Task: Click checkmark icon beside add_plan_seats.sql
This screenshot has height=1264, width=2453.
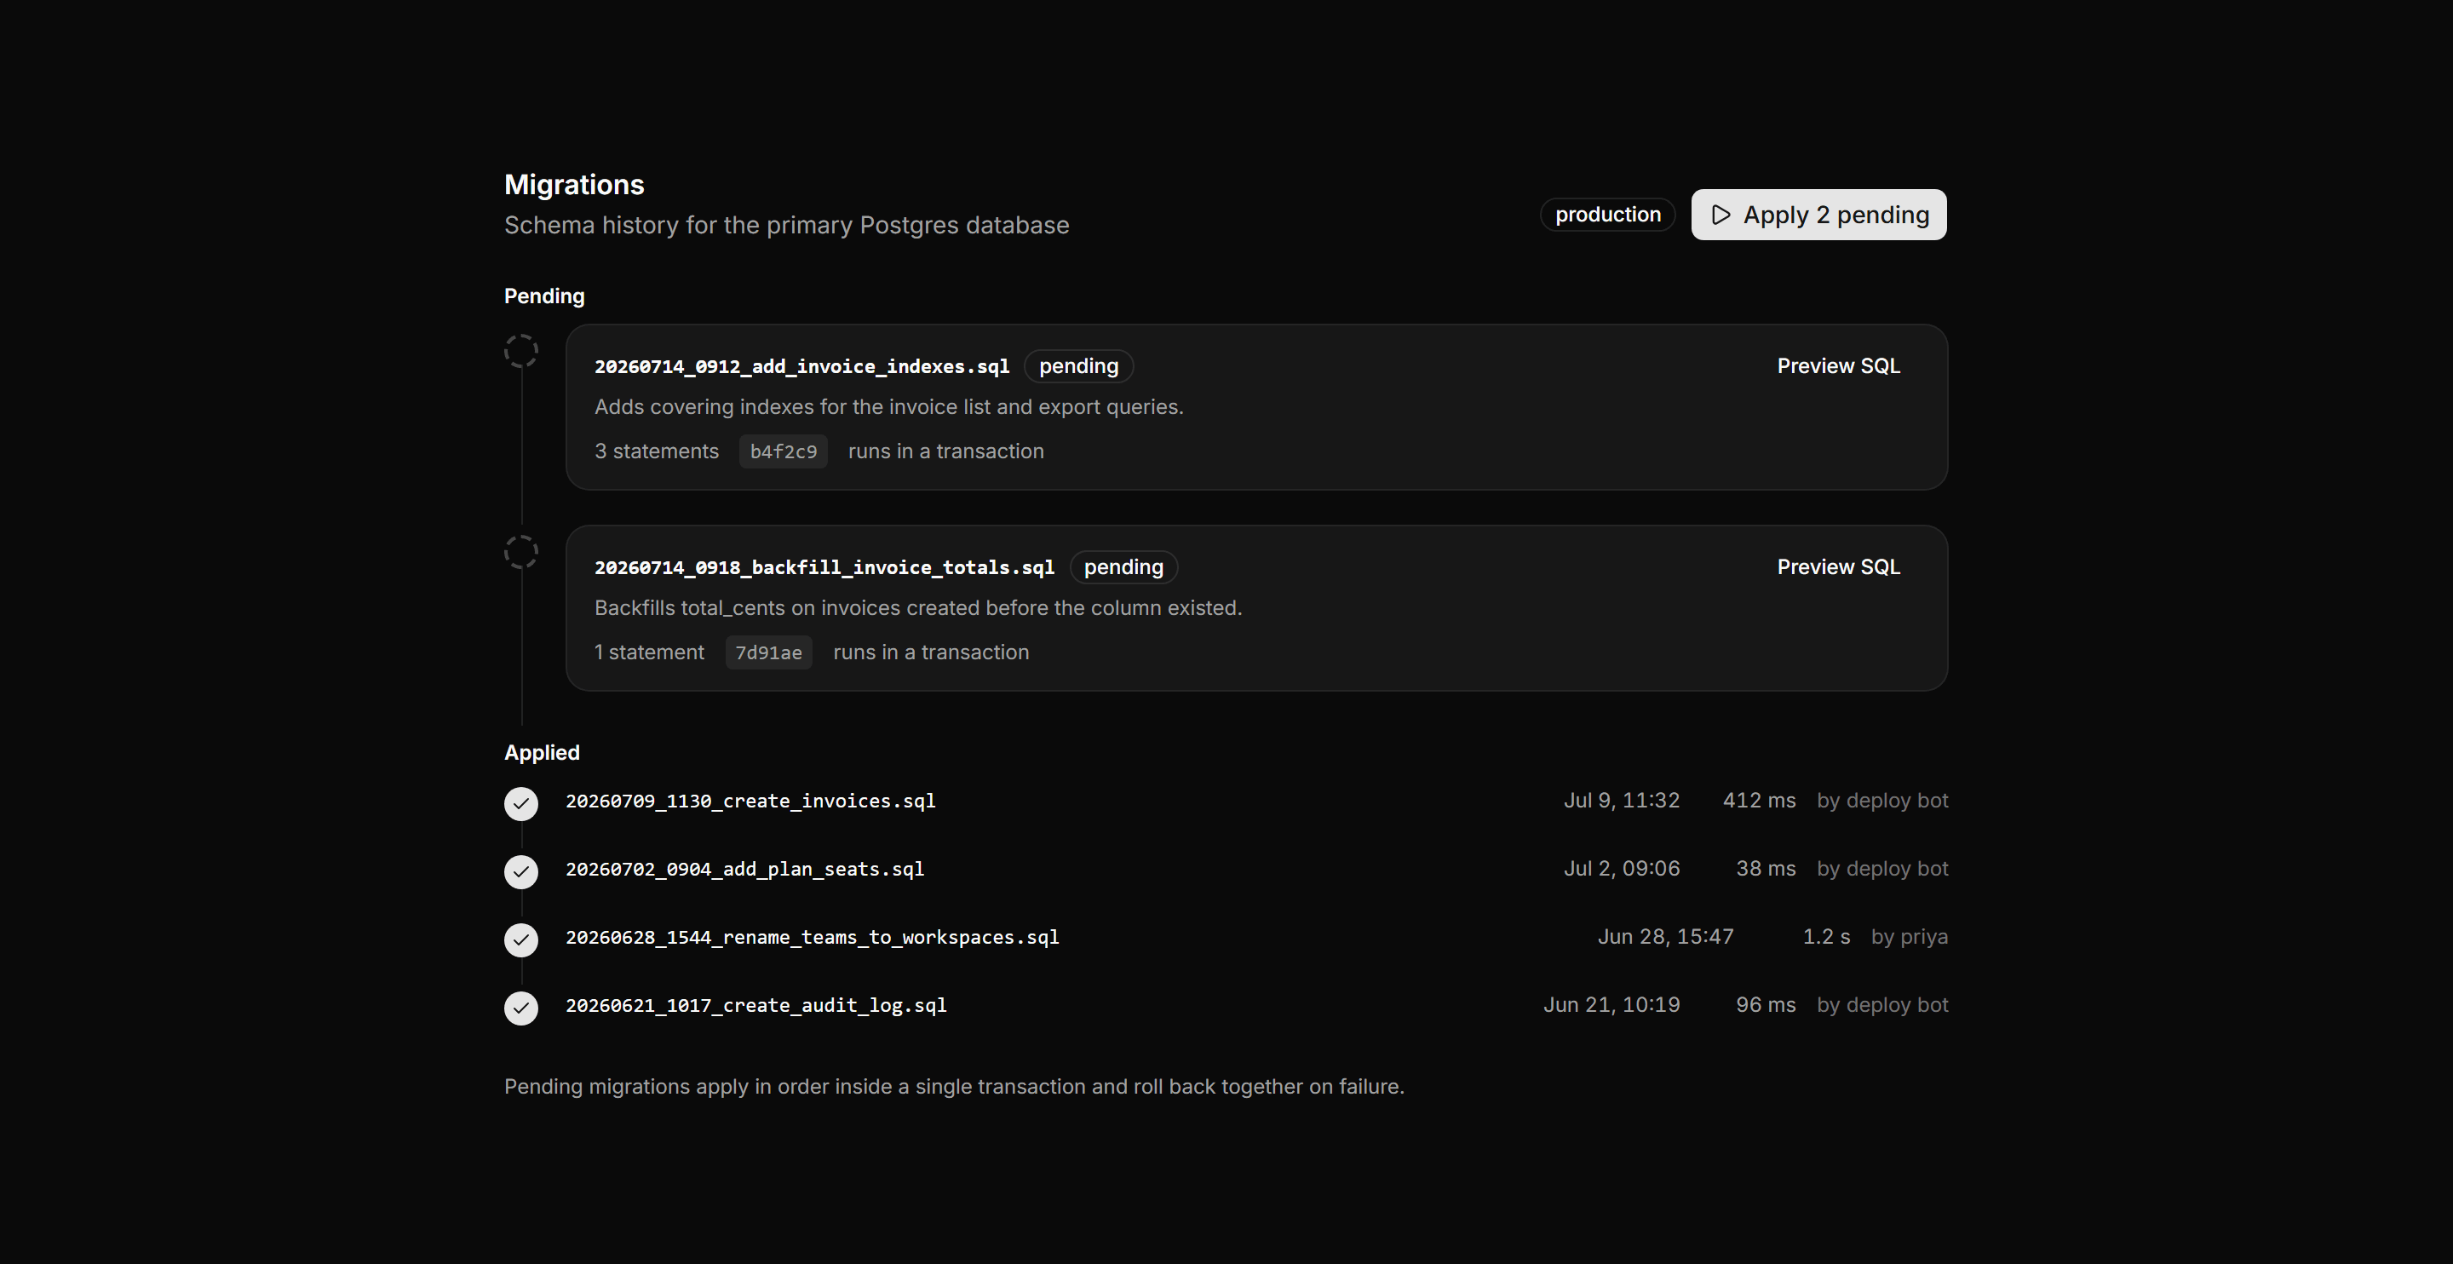Action: click(x=521, y=871)
